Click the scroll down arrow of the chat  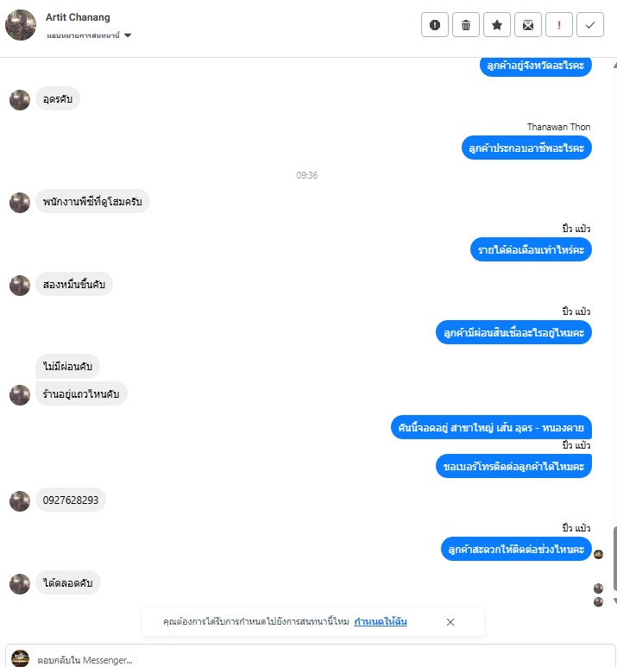[x=615, y=601]
